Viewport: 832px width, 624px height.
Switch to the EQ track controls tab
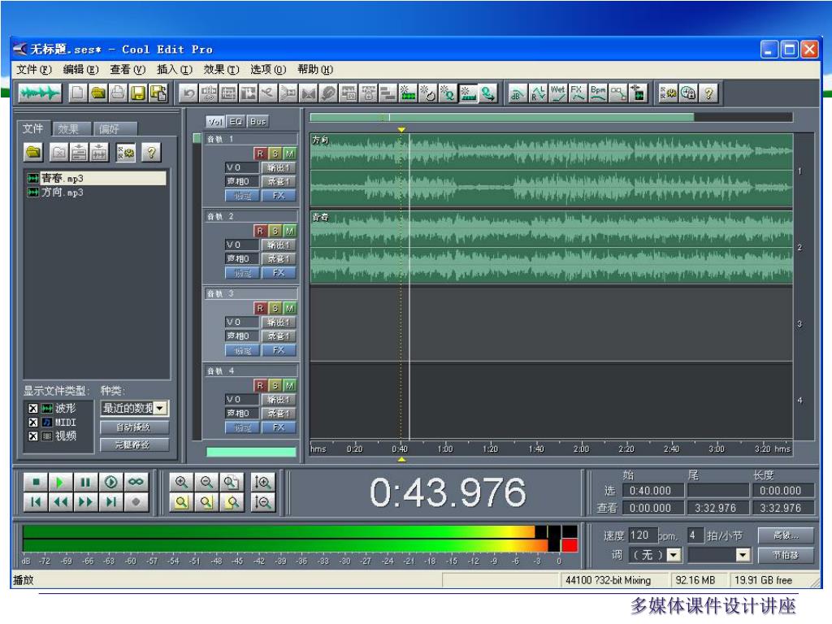click(x=236, y=122)
